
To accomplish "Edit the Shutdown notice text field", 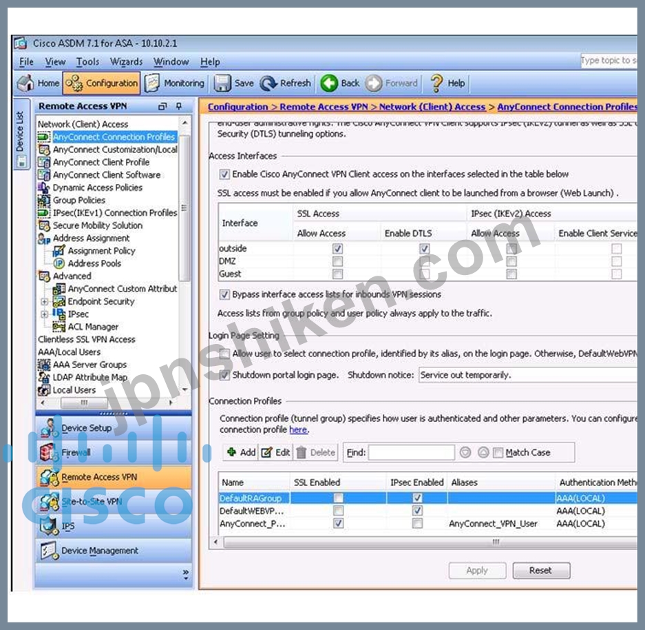I will (x=528, y=375).
